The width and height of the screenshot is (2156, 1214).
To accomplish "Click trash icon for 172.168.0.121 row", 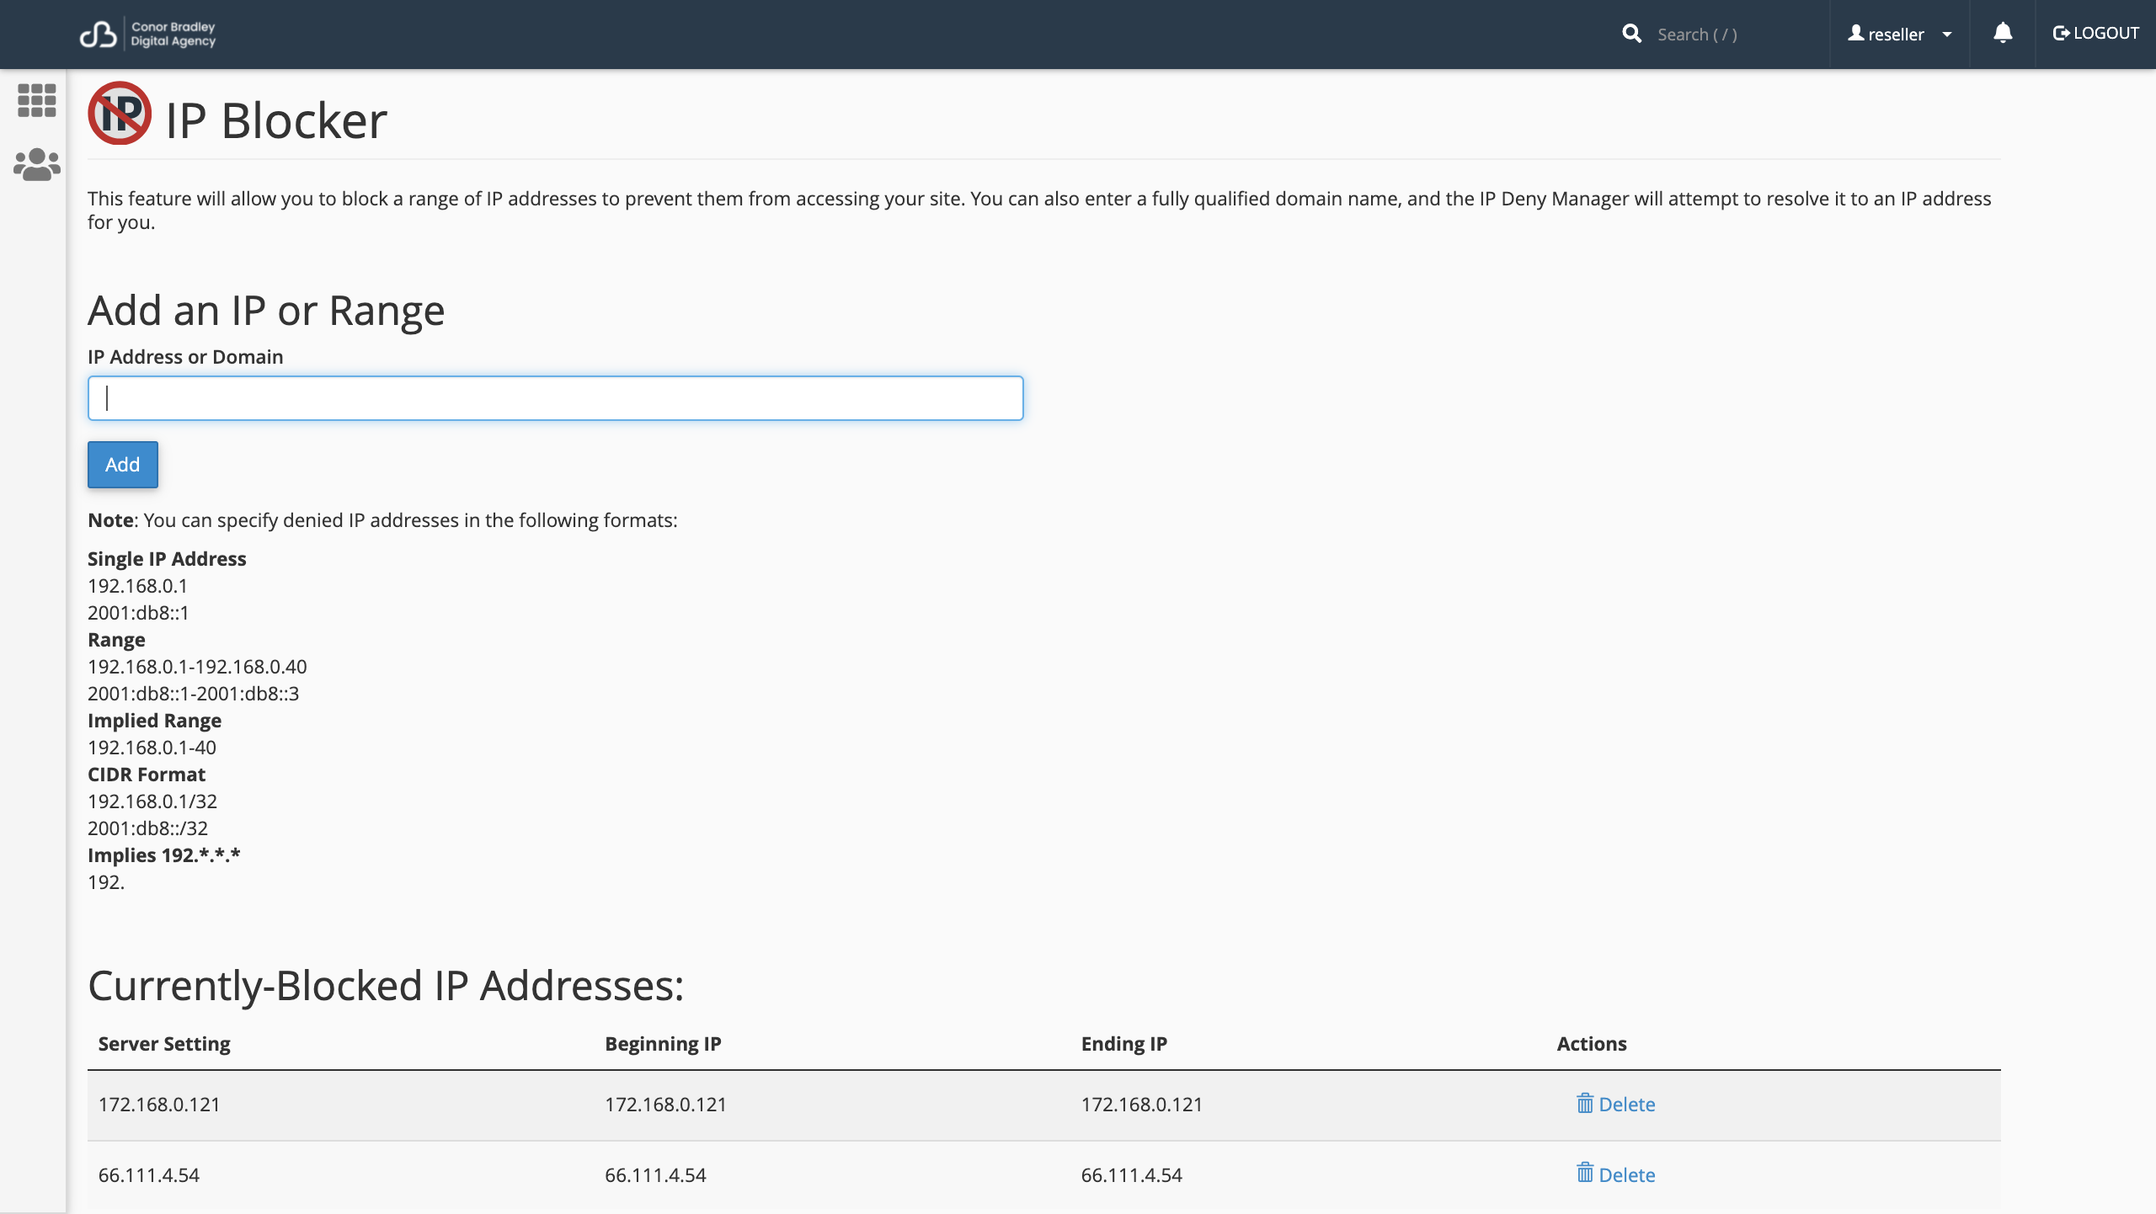I will click(x=1584, y=1103).
